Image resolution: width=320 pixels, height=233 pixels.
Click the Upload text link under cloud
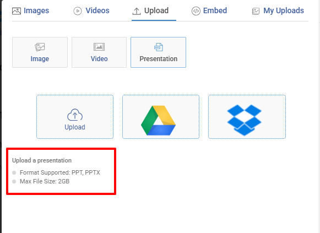pyautogui.click(x=75, y=127)
